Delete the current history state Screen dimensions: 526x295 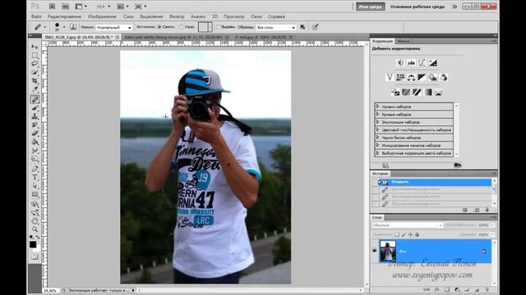coord(487,210)
